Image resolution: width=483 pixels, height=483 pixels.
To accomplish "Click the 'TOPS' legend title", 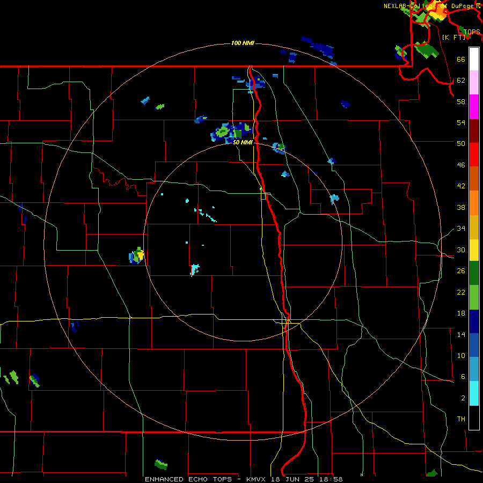I will [472, 32].
